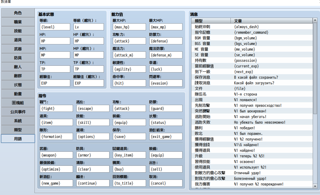Switch to the 防具 tab

[18, 58]
